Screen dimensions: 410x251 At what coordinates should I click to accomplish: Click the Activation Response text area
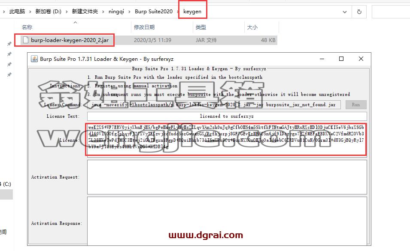[227, 221]
